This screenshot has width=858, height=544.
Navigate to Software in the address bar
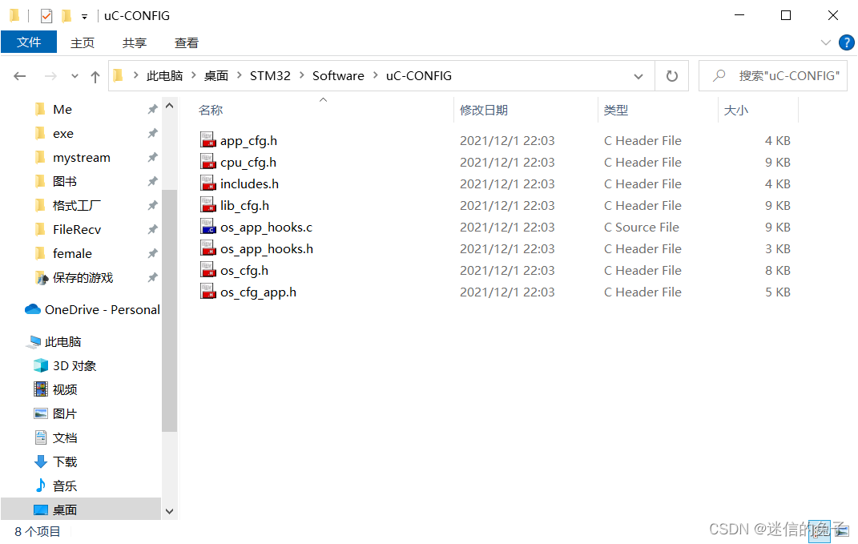click(x=338, y=75)
